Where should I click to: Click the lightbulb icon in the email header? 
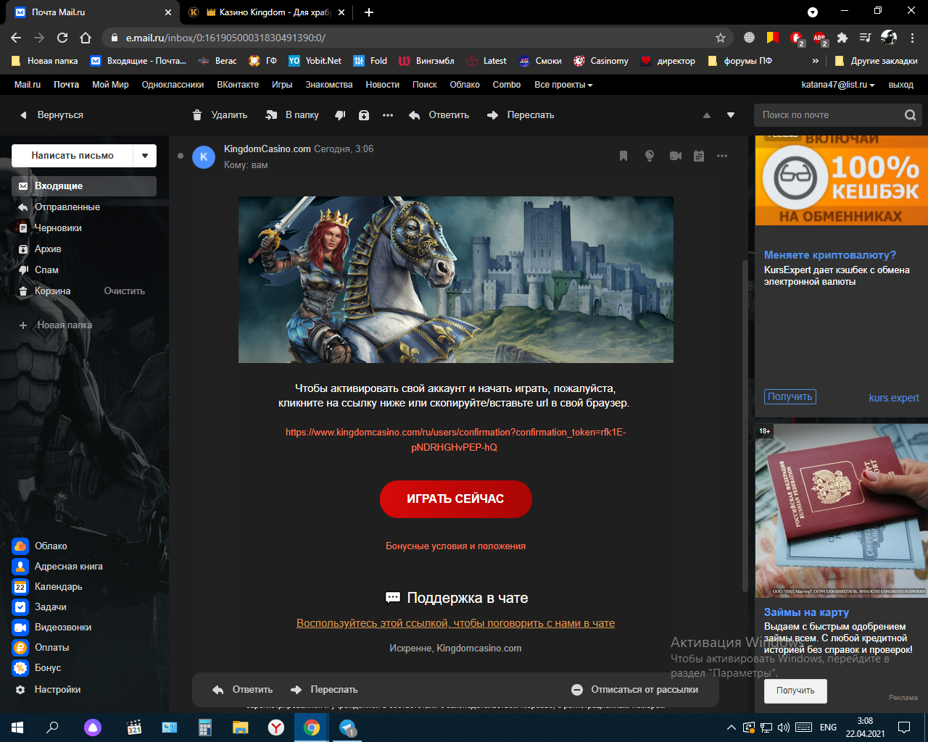(650, 156)
